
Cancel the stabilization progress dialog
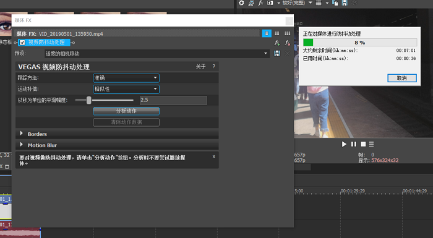click(x=402, y=78)
